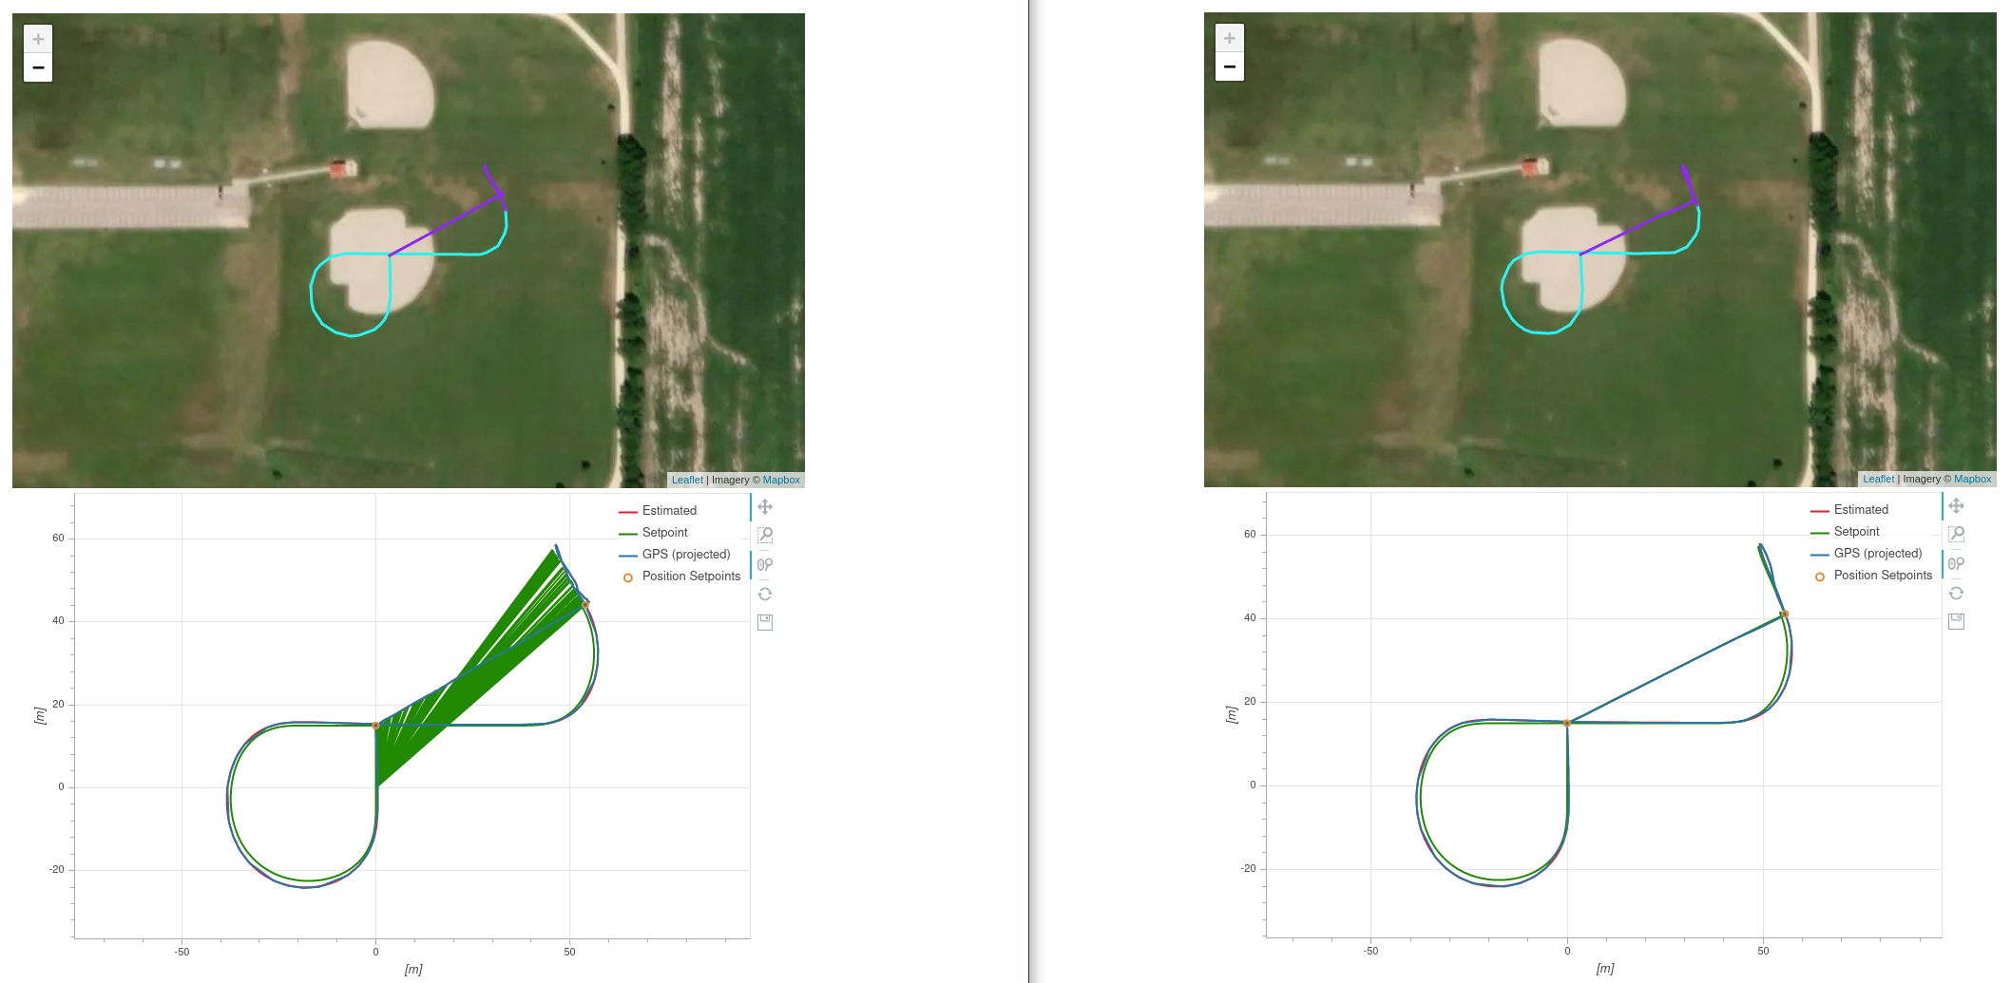
Task: Select the pan tool on the left plot toolbar
Action: 765,508
